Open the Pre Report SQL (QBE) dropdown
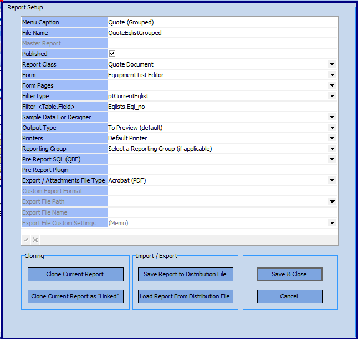Image resolution: width=358 pixels, height=339 pixels. point(332,159)
